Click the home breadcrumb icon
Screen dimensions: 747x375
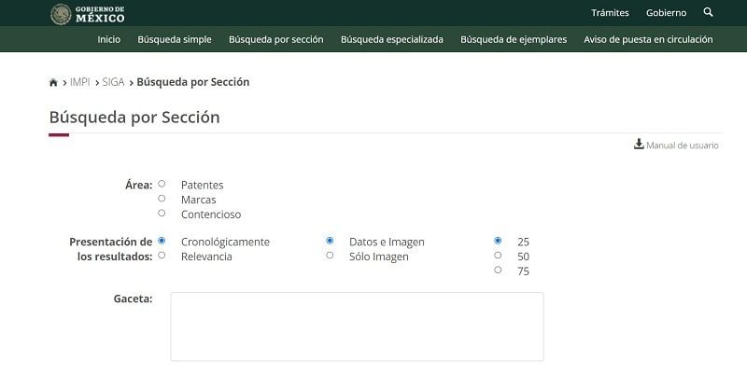(x=53, y=82)
